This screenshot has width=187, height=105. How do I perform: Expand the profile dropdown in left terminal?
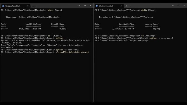coord(37,6)
